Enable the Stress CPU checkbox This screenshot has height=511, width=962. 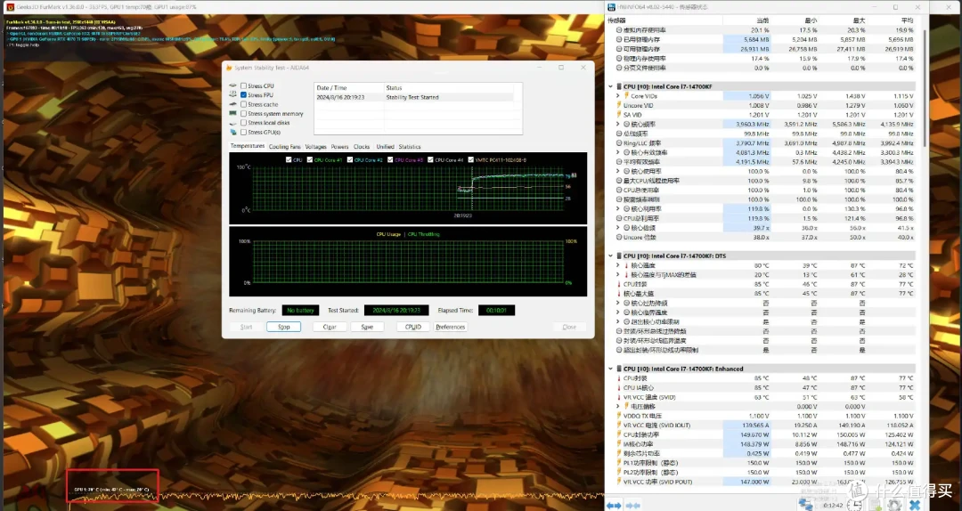pos(243,85)
